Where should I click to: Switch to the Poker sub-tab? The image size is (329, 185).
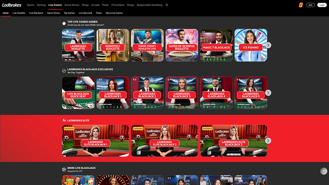(99, 13)
